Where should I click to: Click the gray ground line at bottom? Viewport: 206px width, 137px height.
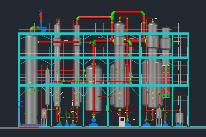pos(103,128)
